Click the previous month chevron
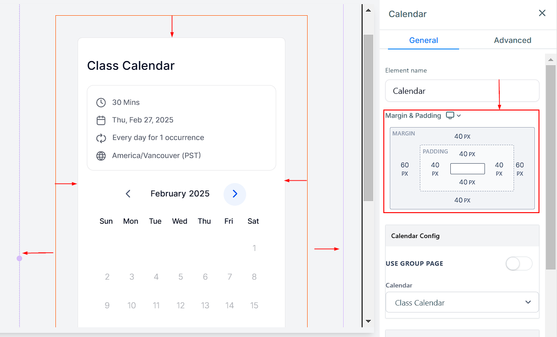This screenshot has width=557, height=337. pyautogui.click(x=128, y=194)
